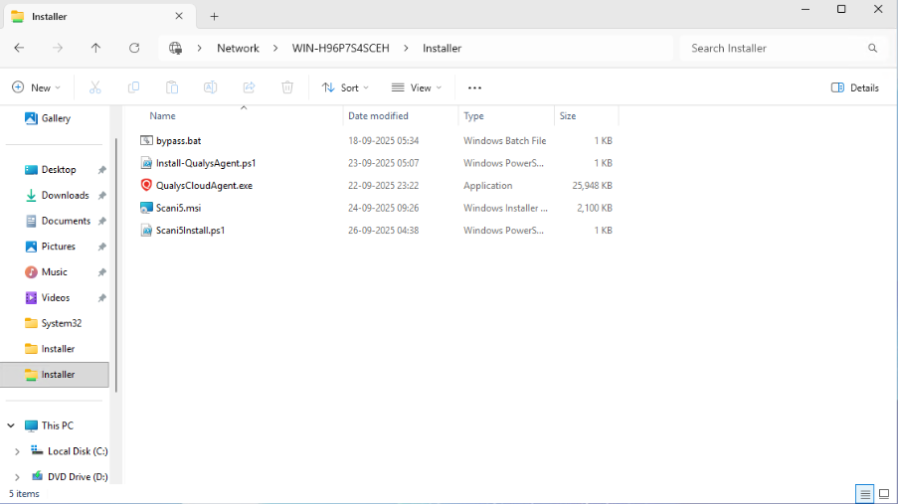Click the Delete trash icon in toolbar
Viewport: 898px width, 504px height.
click(287, 87)
